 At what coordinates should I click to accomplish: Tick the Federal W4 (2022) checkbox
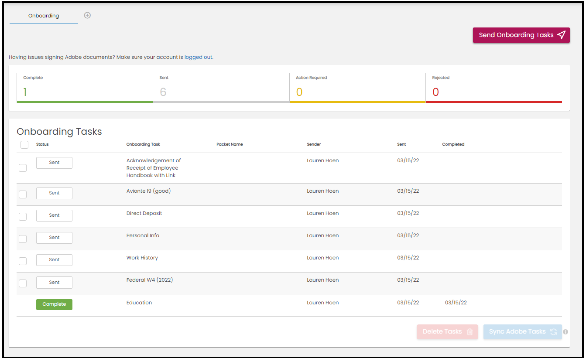click(x=23, y=283)
